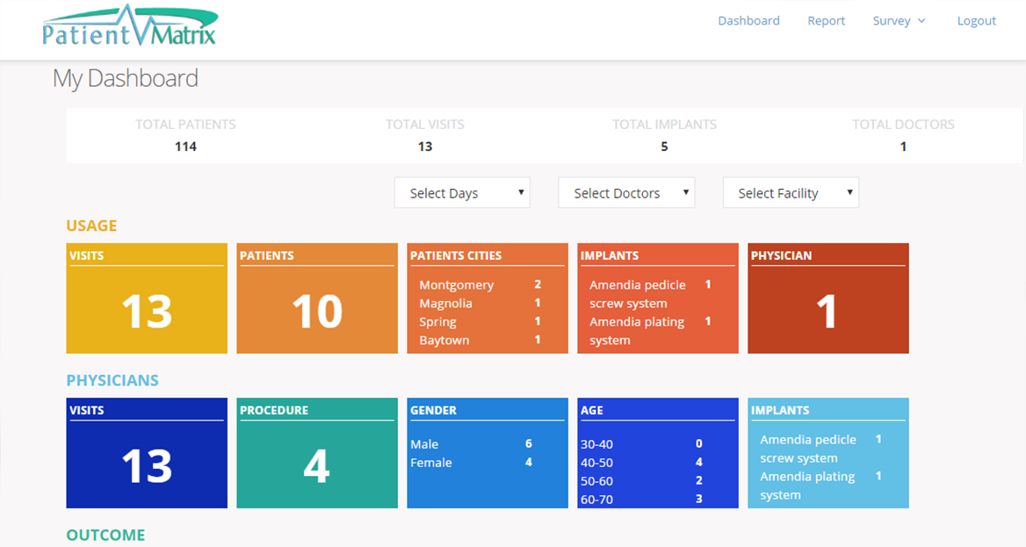Select the dark red Physician card
Image resolution: width=1026 pixels, height=547 pixels.
[x=827, y=299]
